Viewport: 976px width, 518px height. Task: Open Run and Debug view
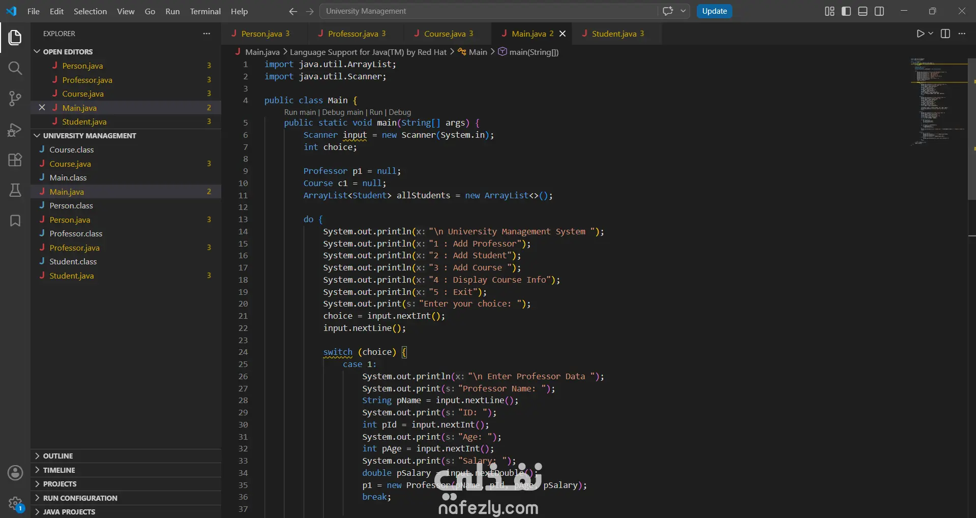click(15, 130)
